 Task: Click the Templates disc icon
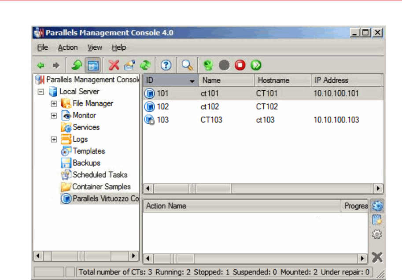(66, 151)
